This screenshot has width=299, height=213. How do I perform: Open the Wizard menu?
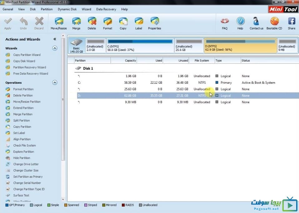click(86, 9)
